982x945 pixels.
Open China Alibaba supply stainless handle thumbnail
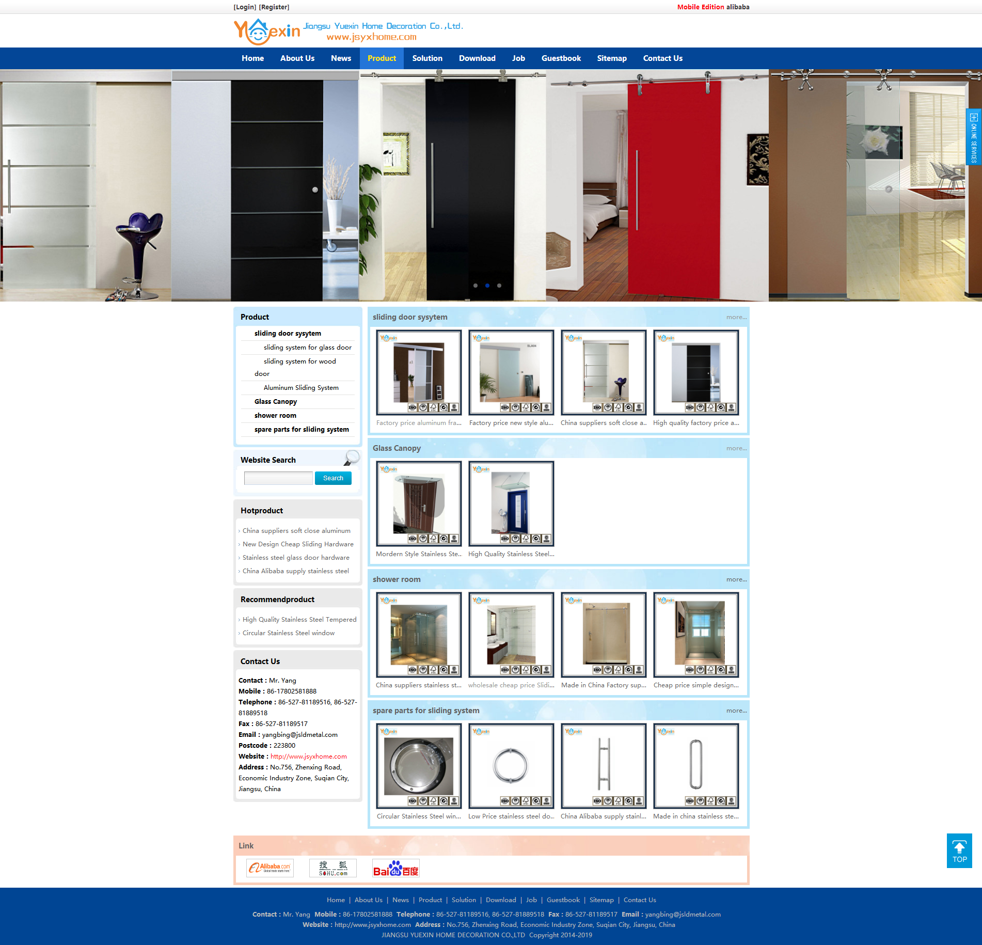point(604,766)
